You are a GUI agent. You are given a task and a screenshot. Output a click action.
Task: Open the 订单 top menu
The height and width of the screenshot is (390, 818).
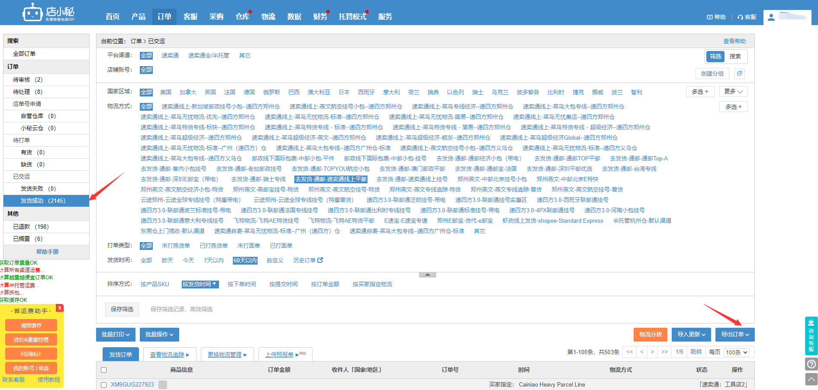(164, 16)
